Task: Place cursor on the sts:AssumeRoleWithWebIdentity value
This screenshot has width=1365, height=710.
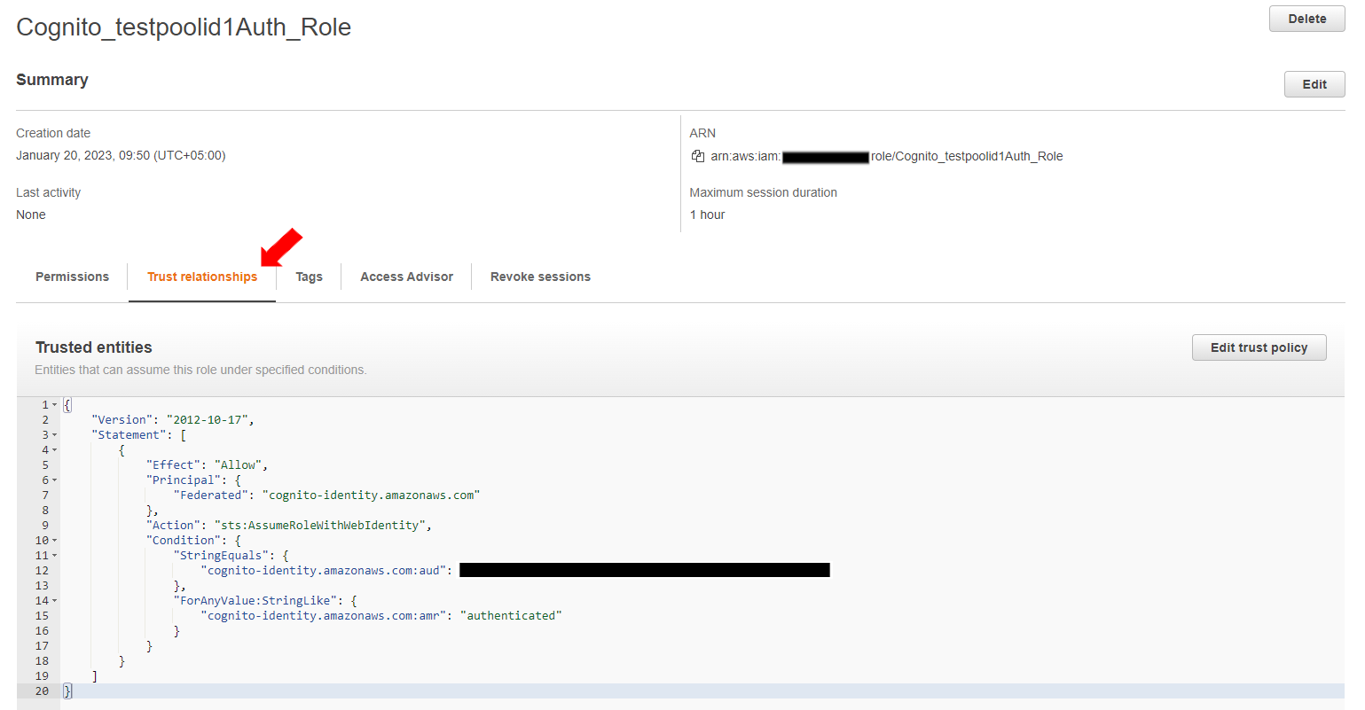Action: click(x=321, y=526)
